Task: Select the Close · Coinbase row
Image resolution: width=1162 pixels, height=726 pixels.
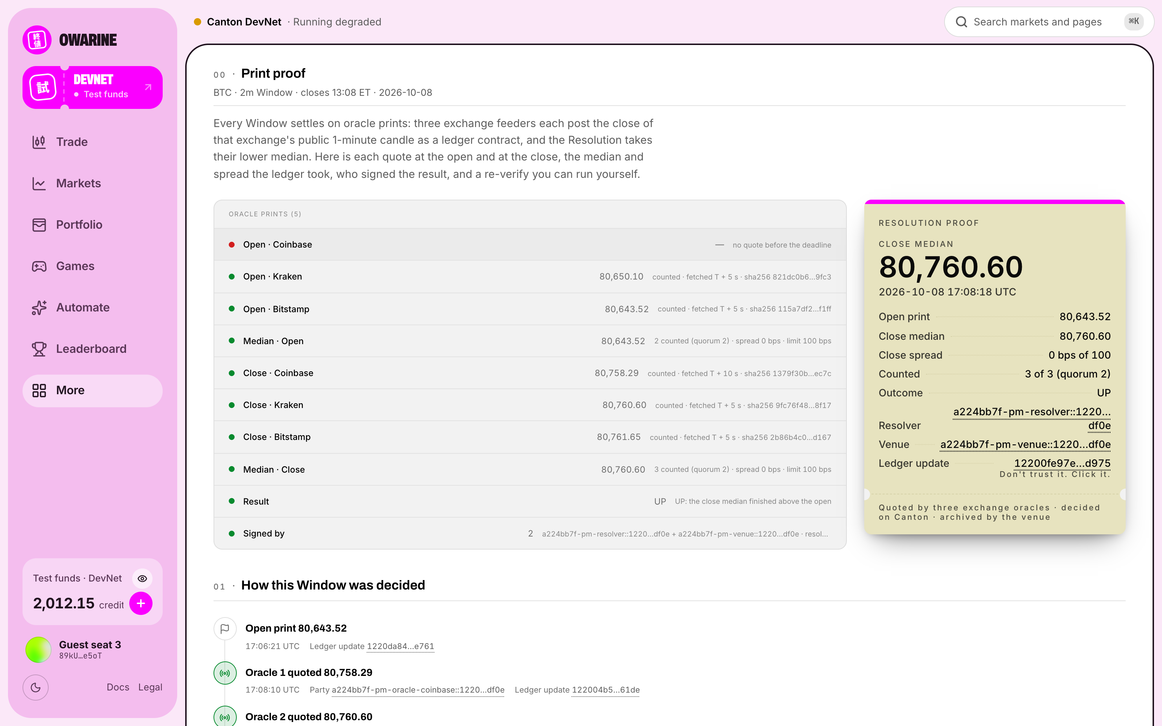Action: (x=530, y=373)
